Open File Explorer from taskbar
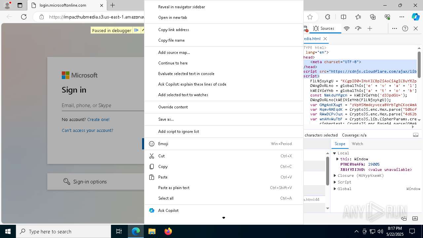Screen dimensions: 423x238 tap(152, 231)
